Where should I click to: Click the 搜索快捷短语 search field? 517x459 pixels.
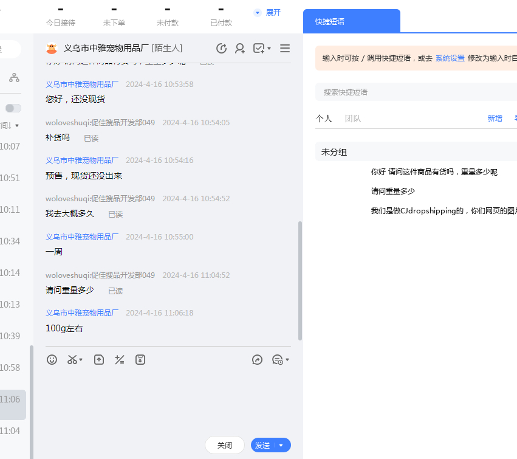point(413,92)
